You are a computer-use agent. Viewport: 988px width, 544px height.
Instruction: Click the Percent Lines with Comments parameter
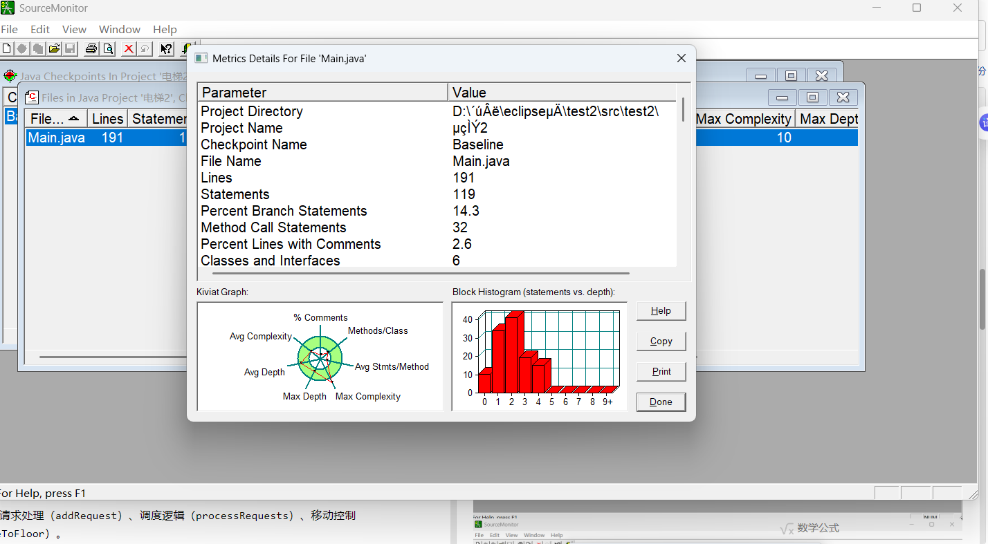point(291,244)
